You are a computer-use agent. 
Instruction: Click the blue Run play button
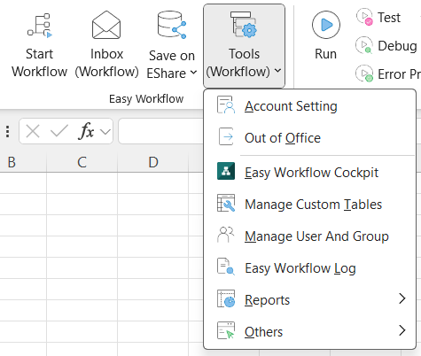point(326,25)
